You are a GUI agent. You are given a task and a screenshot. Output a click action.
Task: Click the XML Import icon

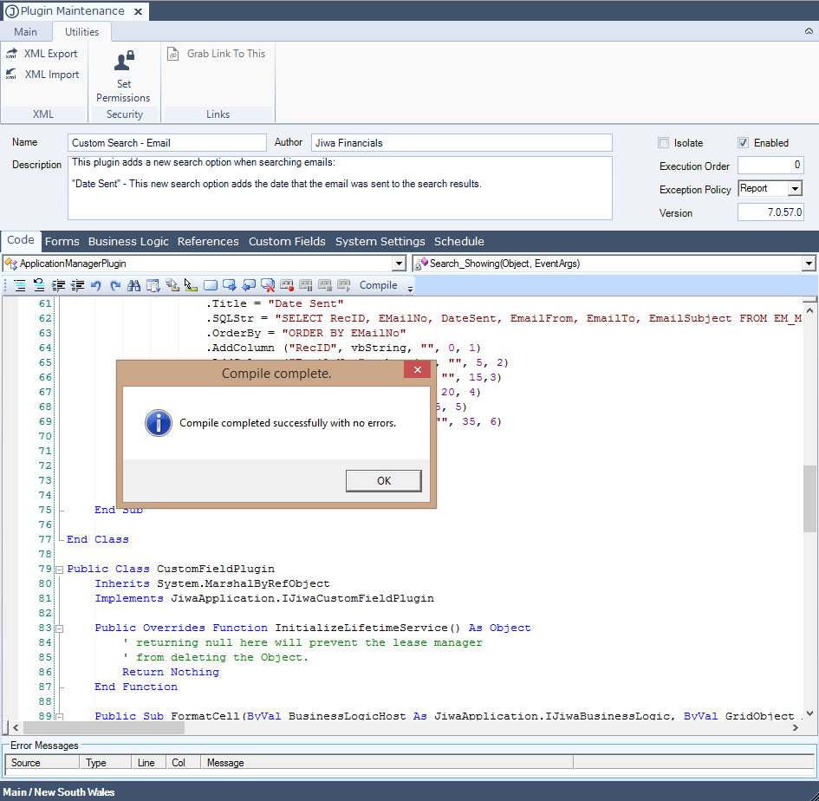point(12,75)
